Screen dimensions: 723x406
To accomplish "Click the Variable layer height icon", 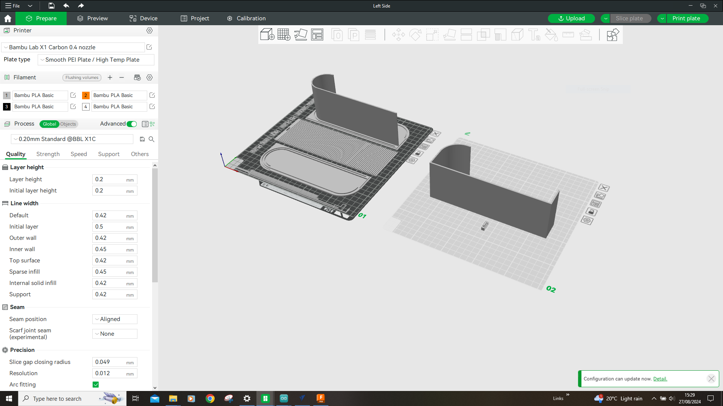I will point(371,35).
